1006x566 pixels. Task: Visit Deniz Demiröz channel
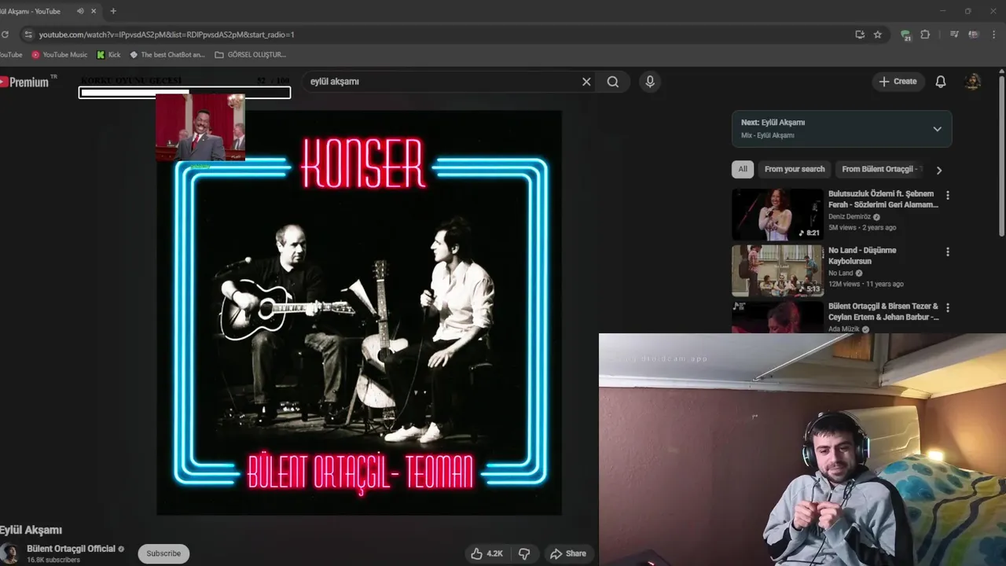pos(850,217)
